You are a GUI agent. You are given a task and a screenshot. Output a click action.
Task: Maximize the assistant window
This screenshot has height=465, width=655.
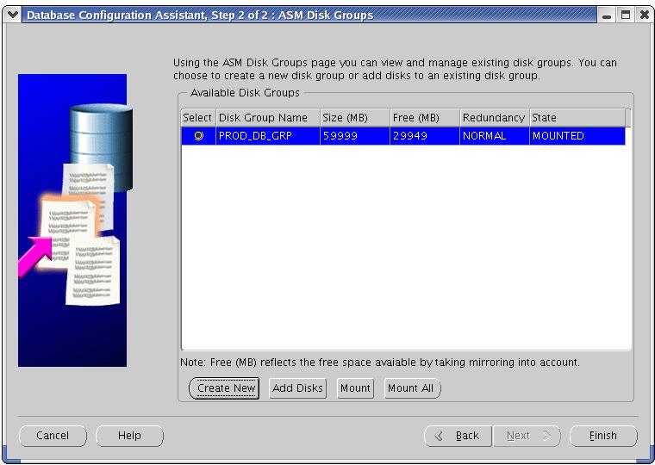click(626, 15)
